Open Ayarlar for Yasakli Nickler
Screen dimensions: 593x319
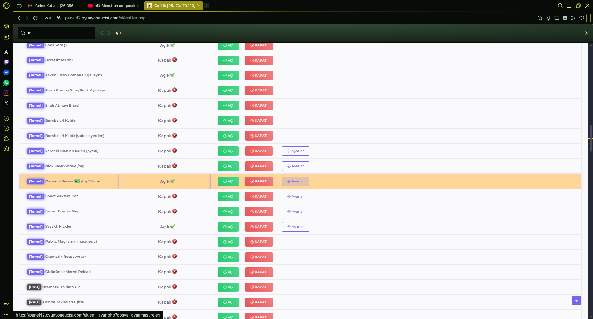click(295, 227)
